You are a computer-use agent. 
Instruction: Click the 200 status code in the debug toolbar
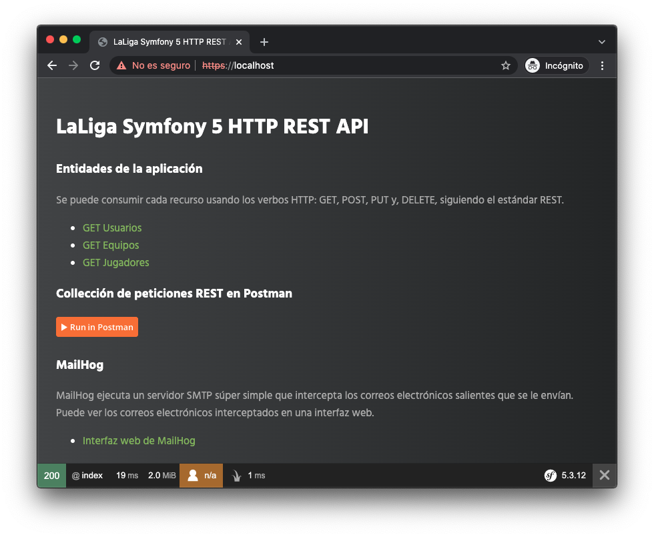tap(52, 475)
